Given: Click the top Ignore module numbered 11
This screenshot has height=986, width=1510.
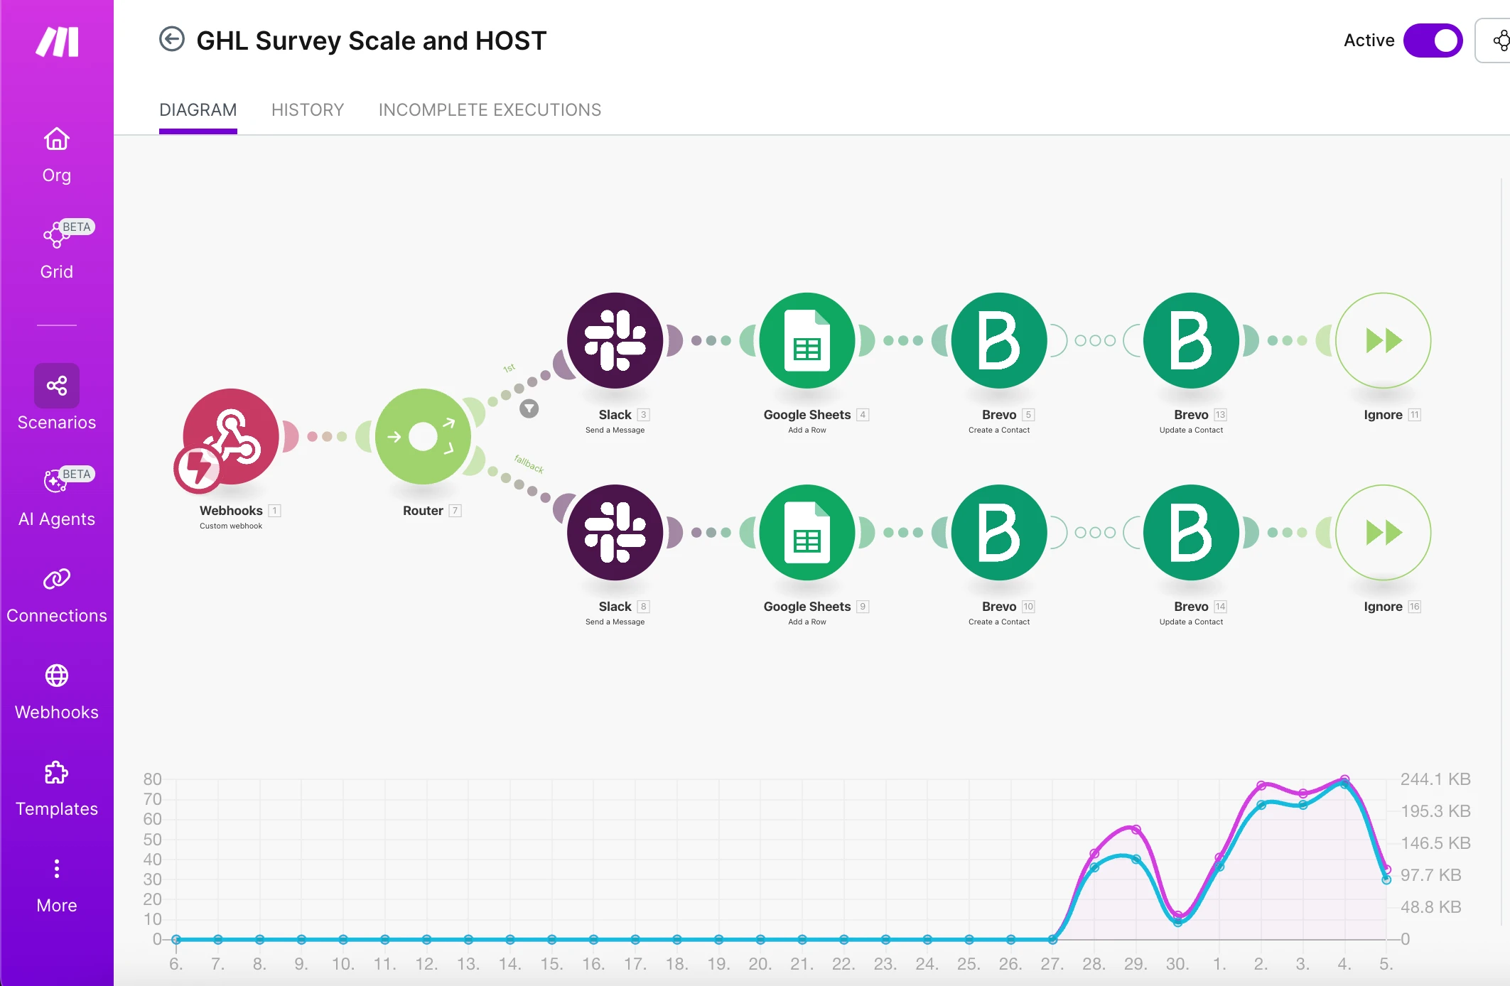Looking at the screenshot, I should tap(1383, 340).
